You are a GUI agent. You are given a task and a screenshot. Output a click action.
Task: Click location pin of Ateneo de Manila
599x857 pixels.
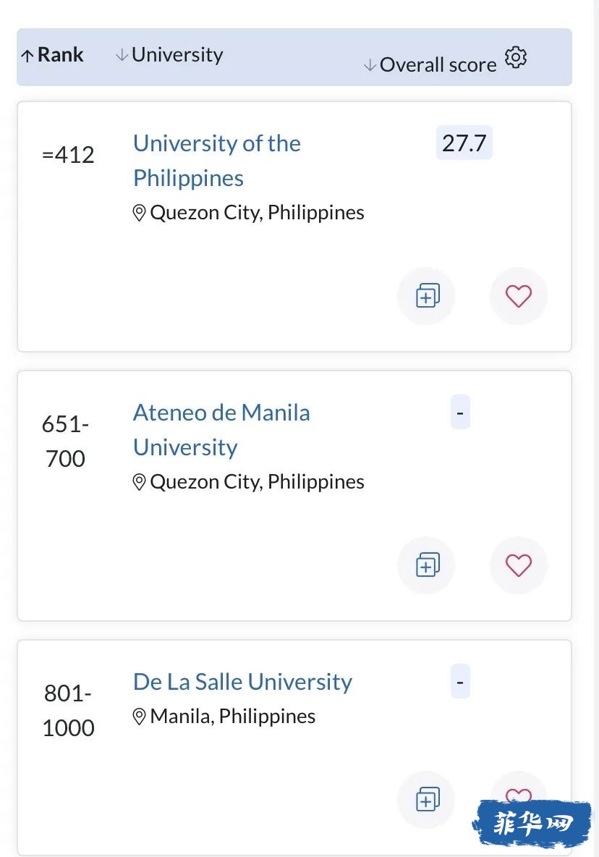pos(139,482)
